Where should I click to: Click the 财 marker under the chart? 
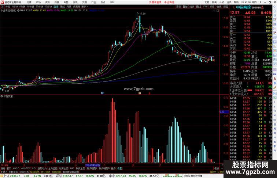coord(102,93)
